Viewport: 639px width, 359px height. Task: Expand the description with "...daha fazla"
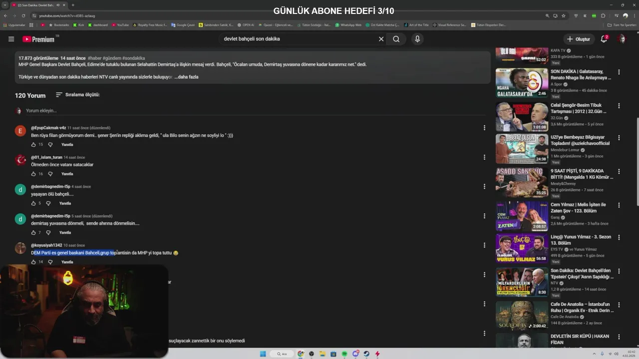coord(186,77)
